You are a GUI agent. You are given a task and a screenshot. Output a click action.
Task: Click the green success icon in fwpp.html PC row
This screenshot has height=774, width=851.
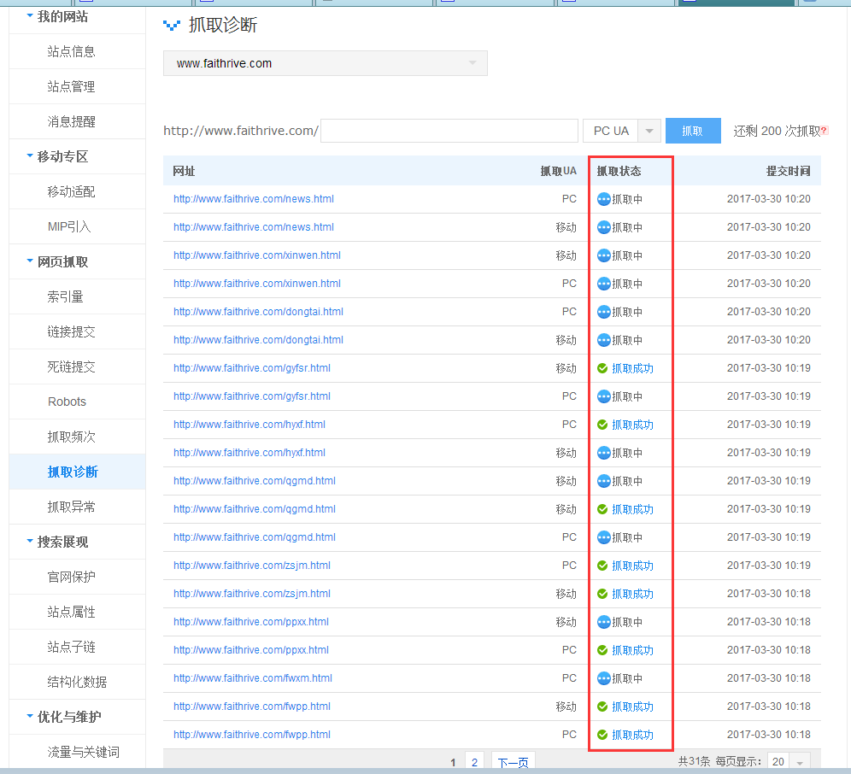pos(602,735)
